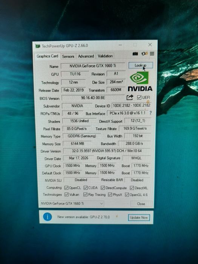
Task: Click the GPU field showing TU116
Action: click(75, 74)
